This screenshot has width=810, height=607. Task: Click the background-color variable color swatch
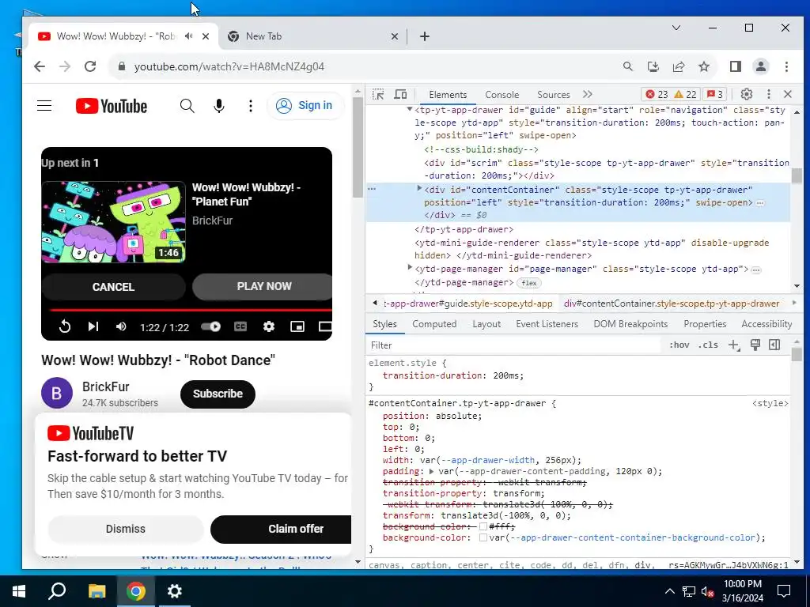pos(483,537)
